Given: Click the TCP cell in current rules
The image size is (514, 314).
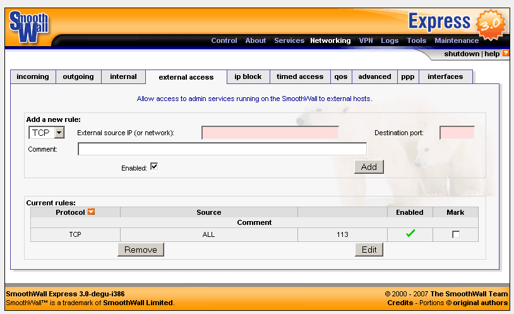Looking at the screenshot, I should [75, 234].
